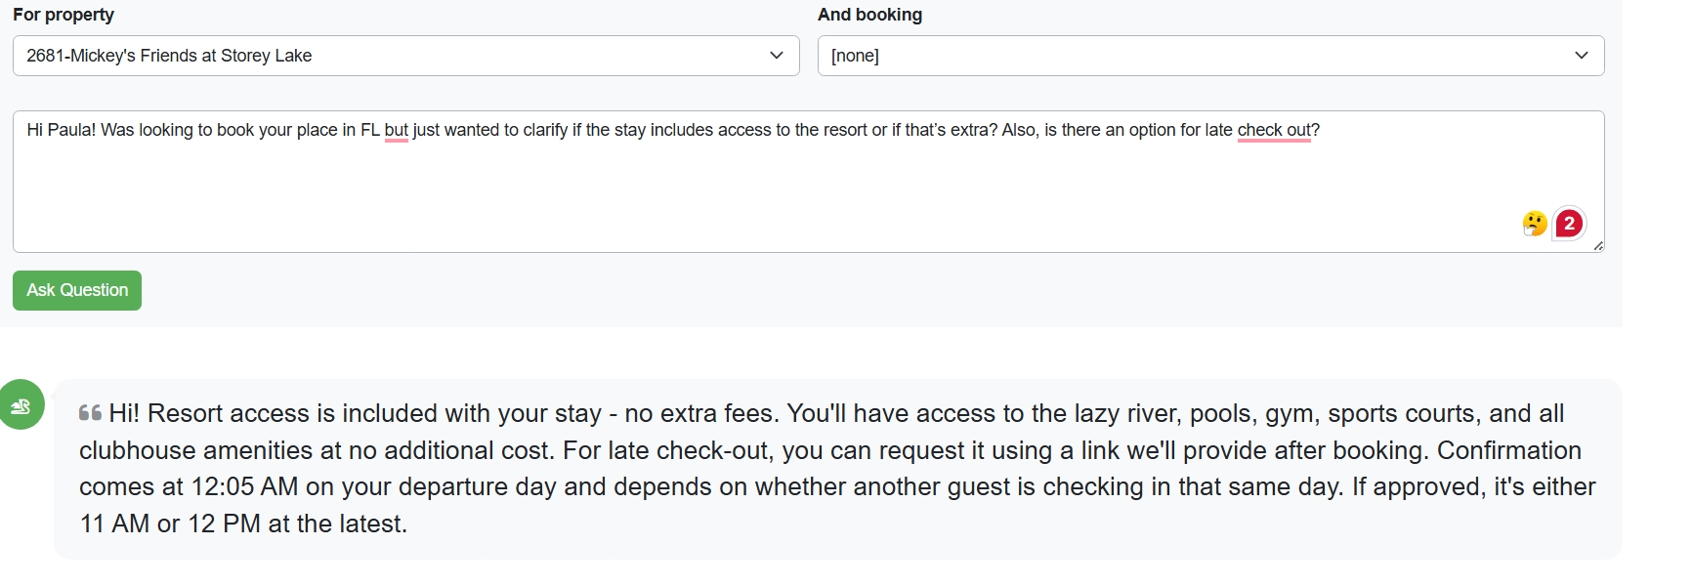Click the "And booking" label

coord(869,15)
